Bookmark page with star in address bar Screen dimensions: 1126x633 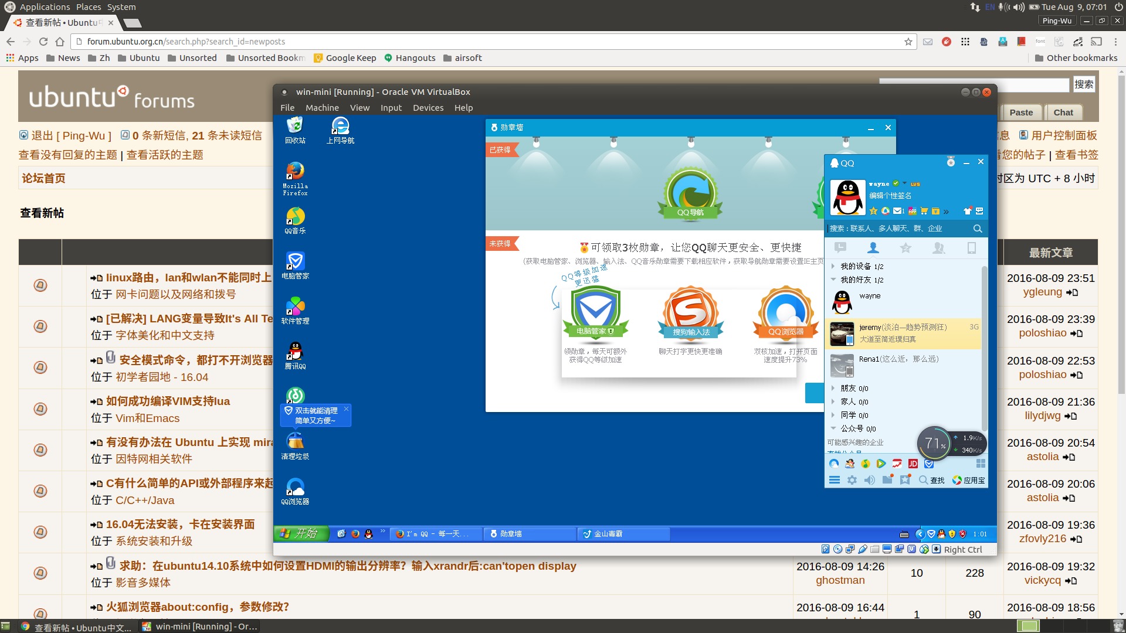tap(908, 42)
